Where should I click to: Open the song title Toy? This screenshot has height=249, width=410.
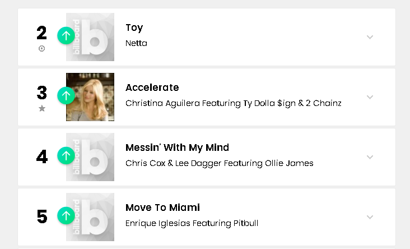pyautogui.click(x=134, y=28)
